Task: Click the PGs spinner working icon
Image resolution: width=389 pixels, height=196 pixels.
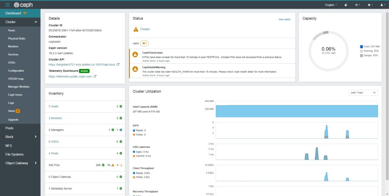Action: click(x=121, y=165)
